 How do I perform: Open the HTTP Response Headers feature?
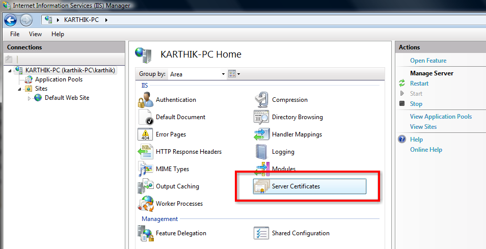180,152
